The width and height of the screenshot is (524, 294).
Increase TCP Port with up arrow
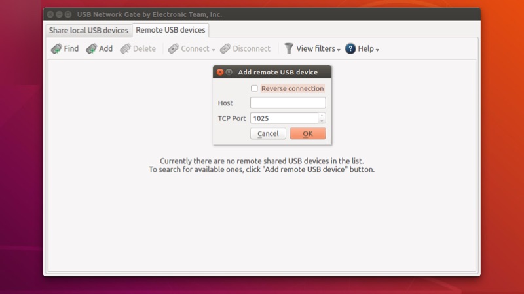pos(322,116)
